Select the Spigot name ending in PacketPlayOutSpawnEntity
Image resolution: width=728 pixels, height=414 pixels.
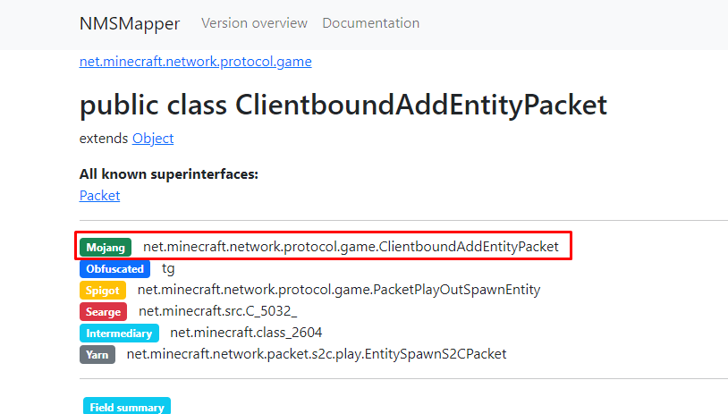pos(339,290)
